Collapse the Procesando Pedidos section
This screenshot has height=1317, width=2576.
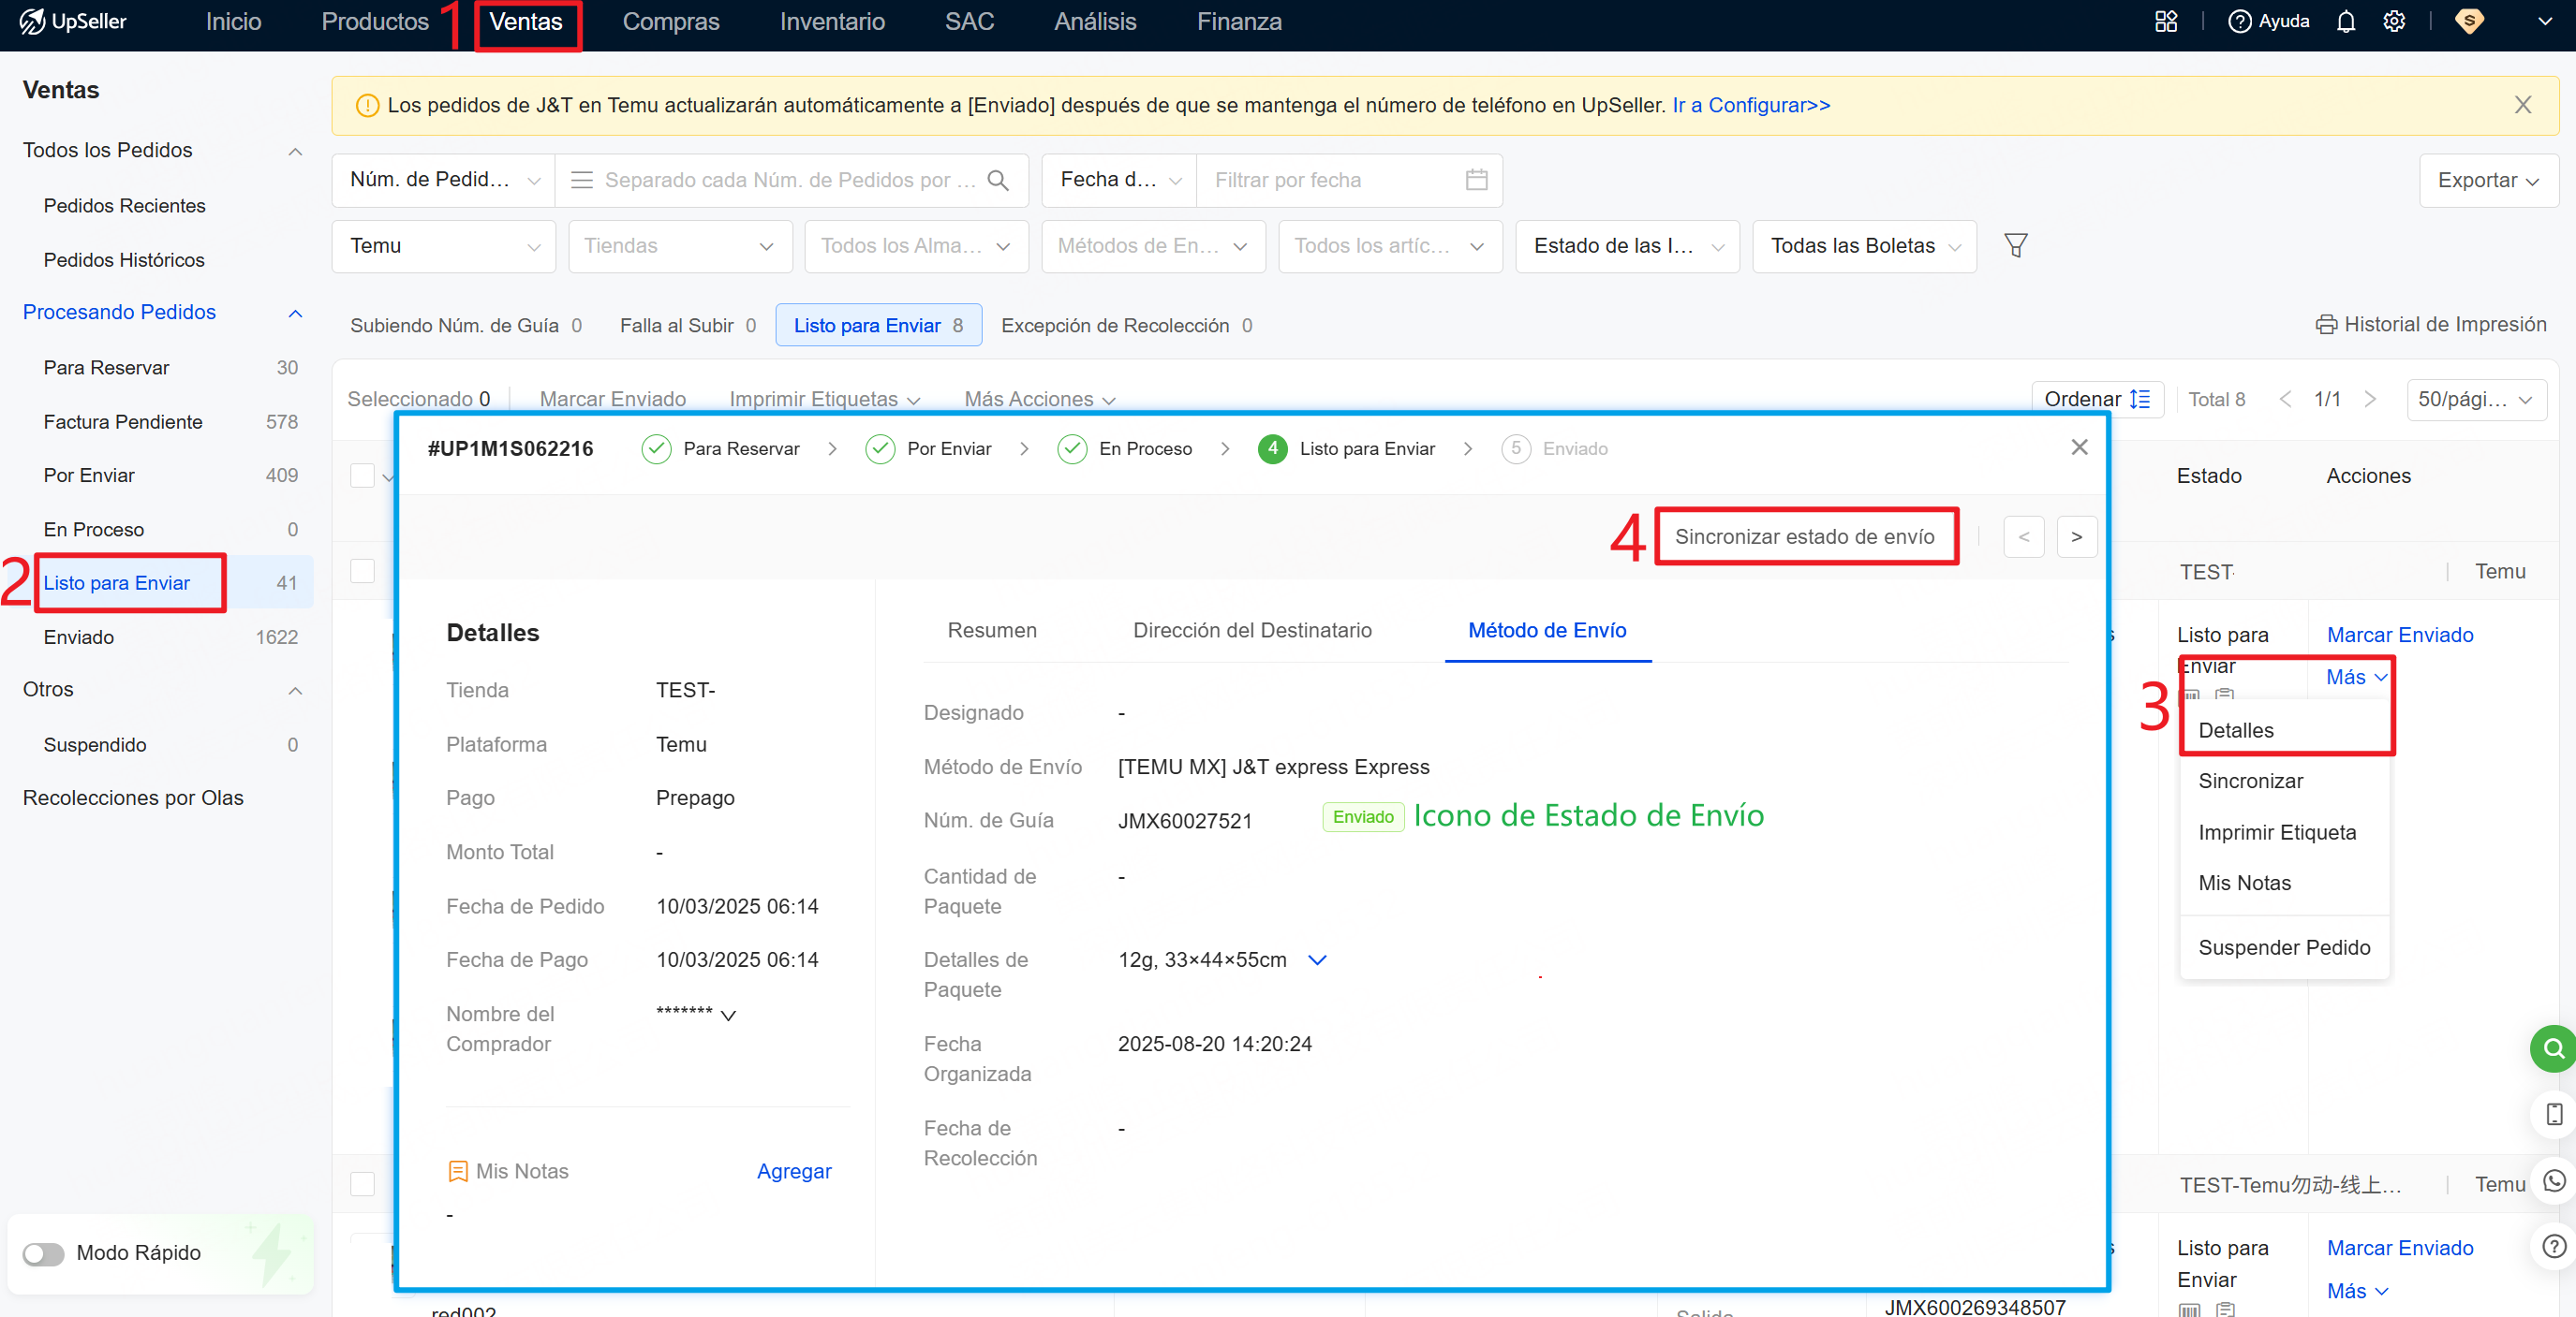point(295,313)
